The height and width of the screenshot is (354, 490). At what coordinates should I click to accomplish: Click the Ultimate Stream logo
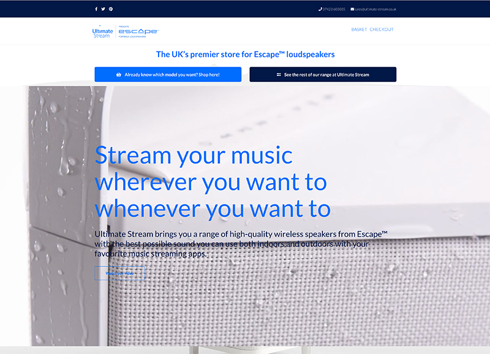point(102,32)
